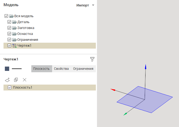The width and height of the screenshot is (179, 127).
Task: Click the add plane icon
Action: point(7,80)
